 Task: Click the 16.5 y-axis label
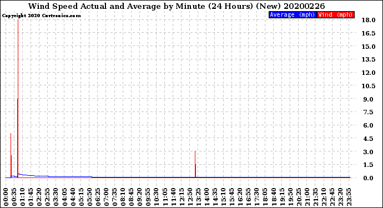[369, 33]
